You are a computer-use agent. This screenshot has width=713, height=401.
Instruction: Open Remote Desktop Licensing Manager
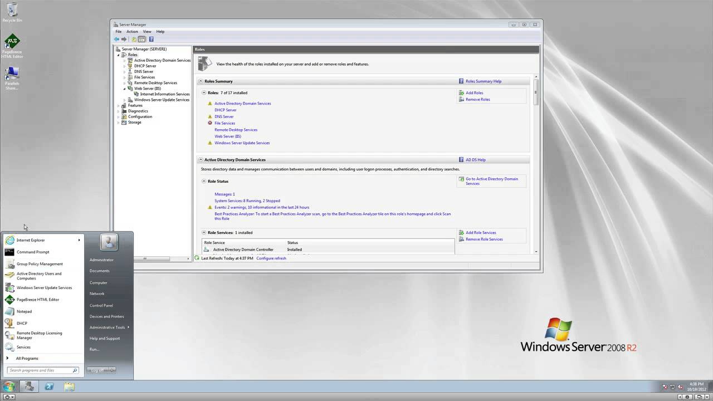[43, 335]
